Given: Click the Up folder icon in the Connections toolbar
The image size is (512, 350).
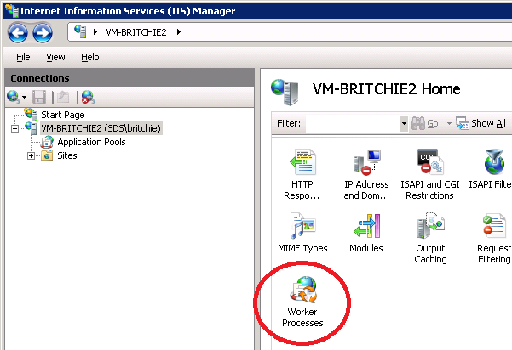Looking at the screenshot, I should tap(63, 97).
